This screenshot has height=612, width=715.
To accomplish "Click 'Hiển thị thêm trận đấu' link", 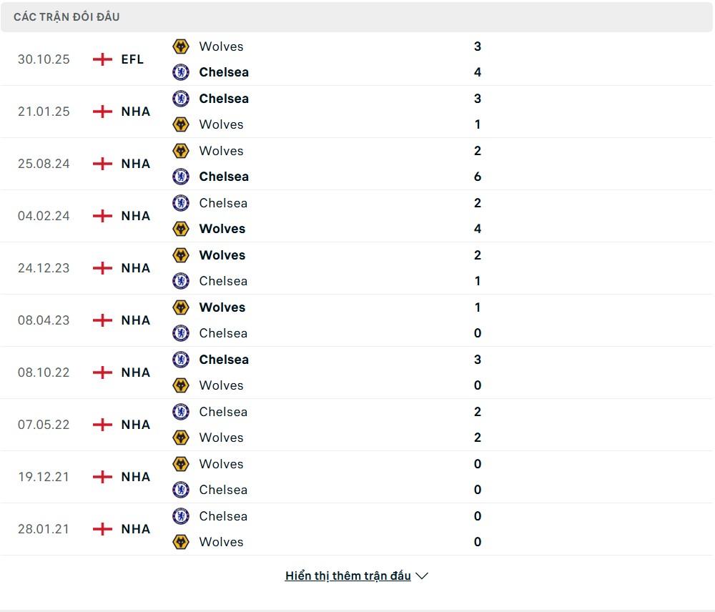I will pos(347,576).
